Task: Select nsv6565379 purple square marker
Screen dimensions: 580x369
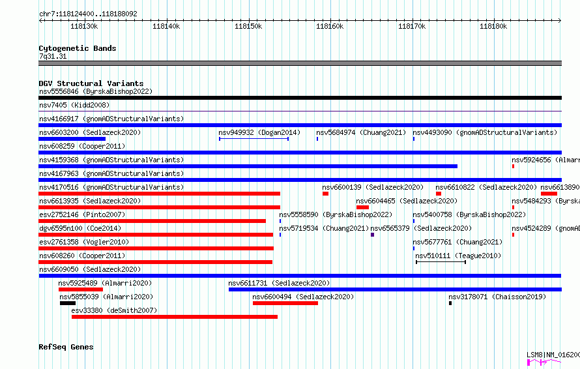Action: tap(373, 235)
